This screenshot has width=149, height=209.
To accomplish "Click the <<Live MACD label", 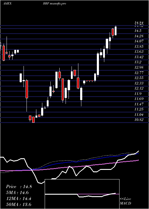I will [125, 201].
